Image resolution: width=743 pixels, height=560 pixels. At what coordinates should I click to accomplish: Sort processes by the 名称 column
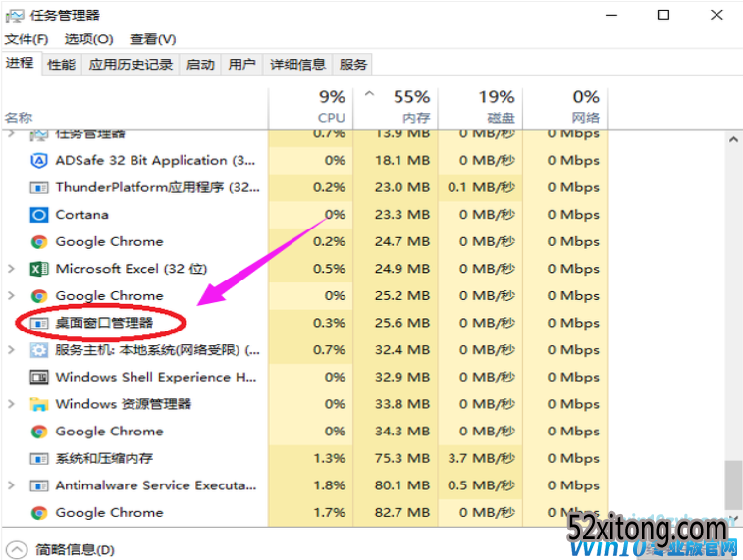click(135, 109)
